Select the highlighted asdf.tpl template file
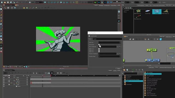Viewport: 175px width, 98px height. (x=153, y=74)
